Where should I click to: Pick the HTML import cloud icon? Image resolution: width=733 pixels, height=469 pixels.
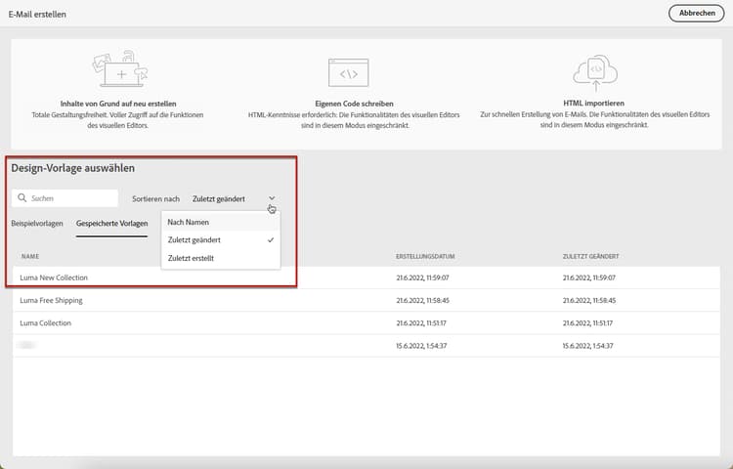click(x=594, y=72)
